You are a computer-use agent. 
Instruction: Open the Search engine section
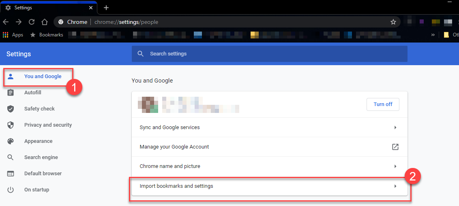click(41, 157)
